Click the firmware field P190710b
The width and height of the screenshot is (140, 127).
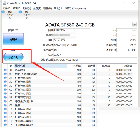click(x=72, y=30)
